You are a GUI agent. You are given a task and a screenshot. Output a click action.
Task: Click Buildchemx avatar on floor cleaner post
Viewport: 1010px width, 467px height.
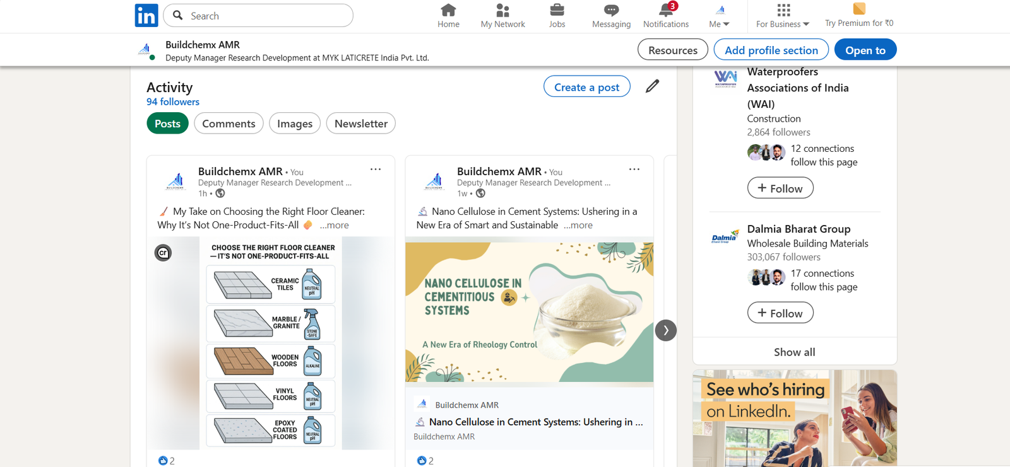(x=175, y=182)
